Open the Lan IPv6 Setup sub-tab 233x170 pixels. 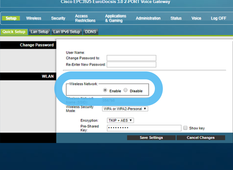67,32
